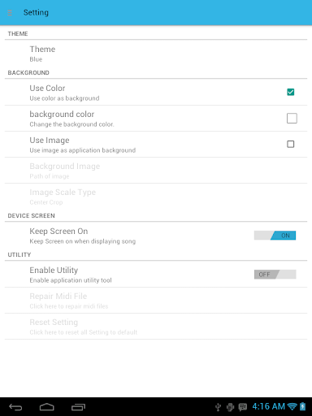
Task: Tap the USB connection status icon
Action: point(218,407)
